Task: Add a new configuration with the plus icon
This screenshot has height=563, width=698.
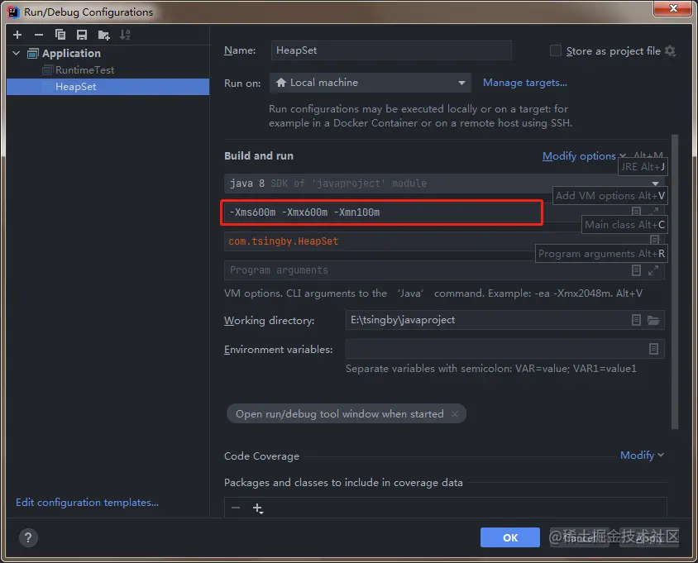Action: point(17,35)
